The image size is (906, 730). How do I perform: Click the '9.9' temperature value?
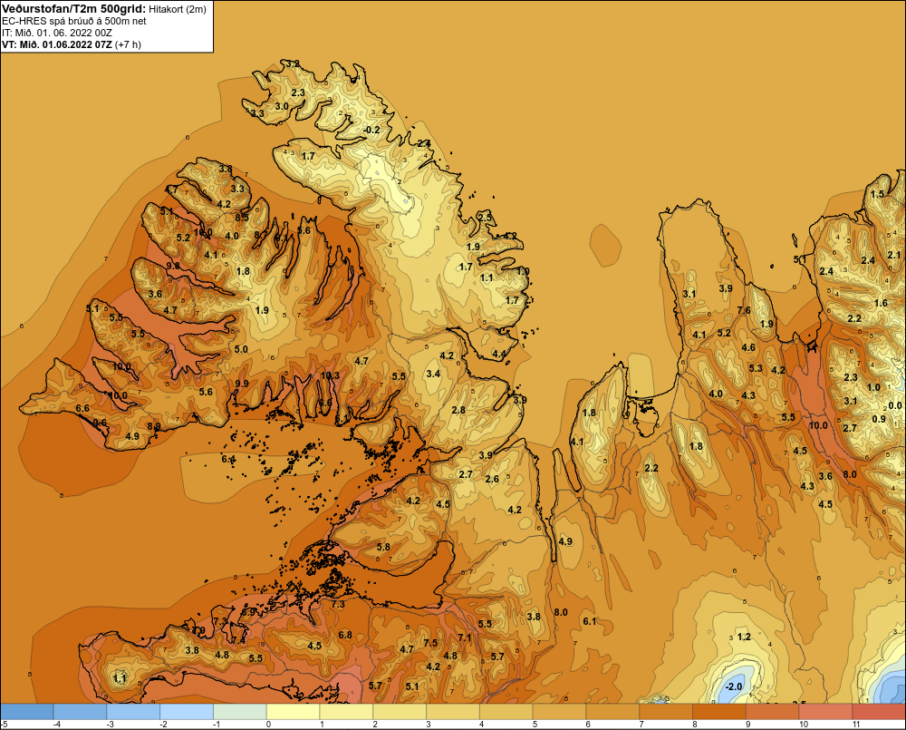pos(242,384)
